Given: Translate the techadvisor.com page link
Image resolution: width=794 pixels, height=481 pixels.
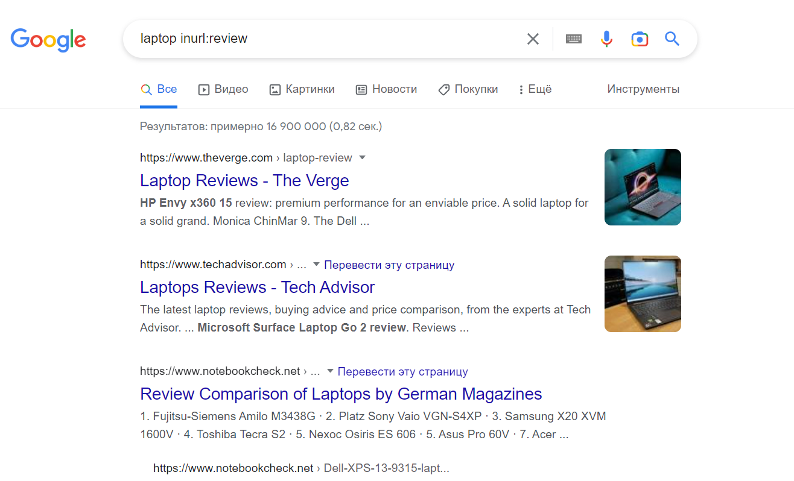Looking at the screenshot, I should pos(389,265).
